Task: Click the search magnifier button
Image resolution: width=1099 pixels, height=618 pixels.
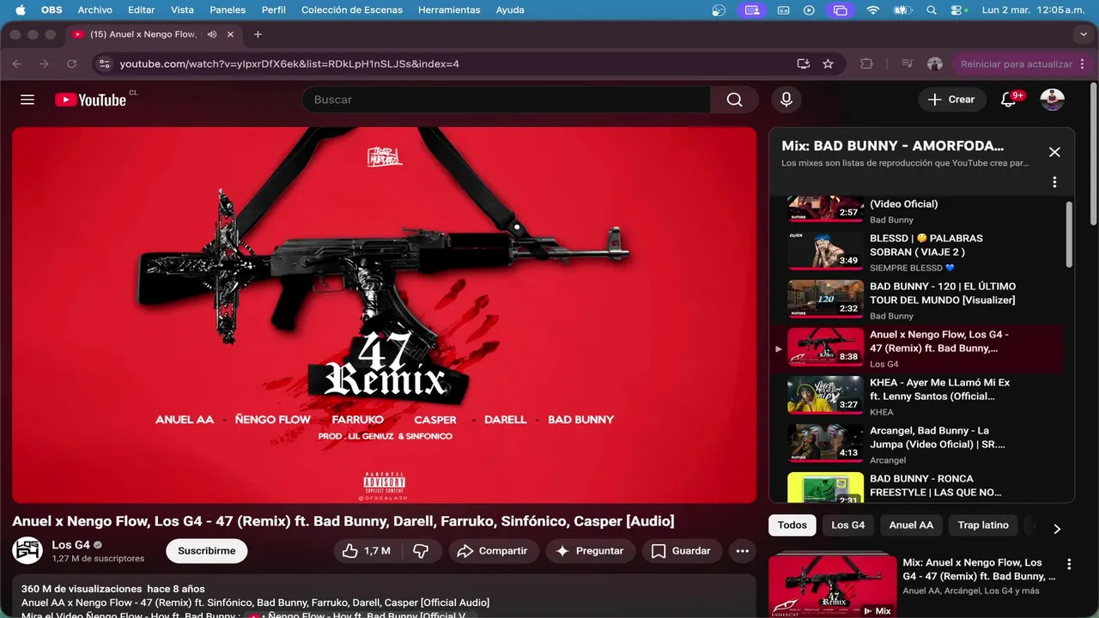Action: pyautogui.click(x=734, y=100)
